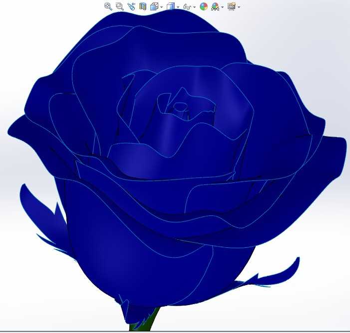Click the Apply Scene icon
Screen dimensions: 350x333
coord(215,6)
